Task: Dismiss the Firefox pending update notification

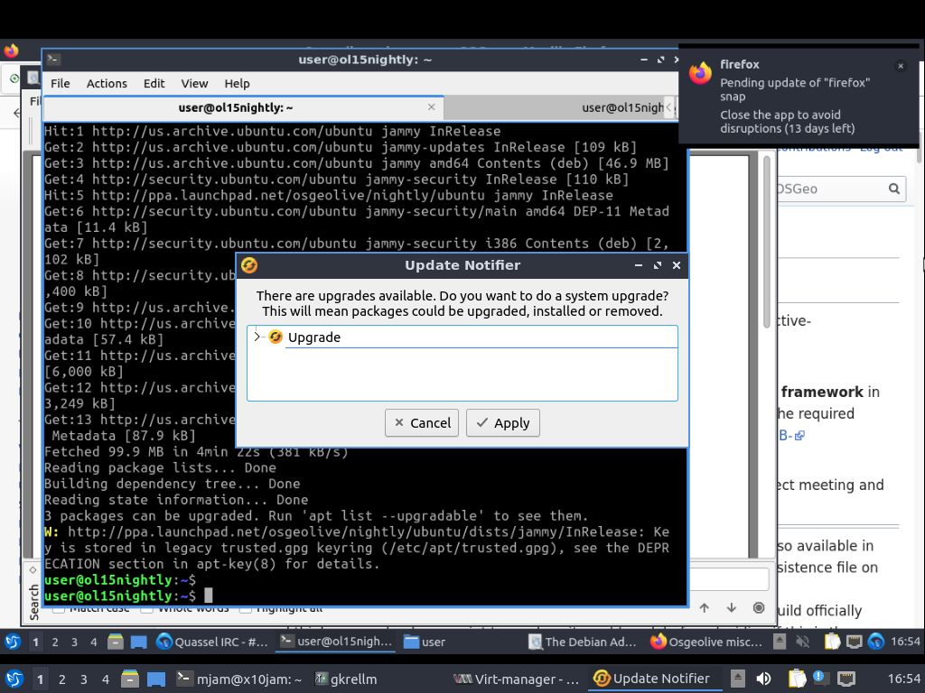Action: coord(900,66)
